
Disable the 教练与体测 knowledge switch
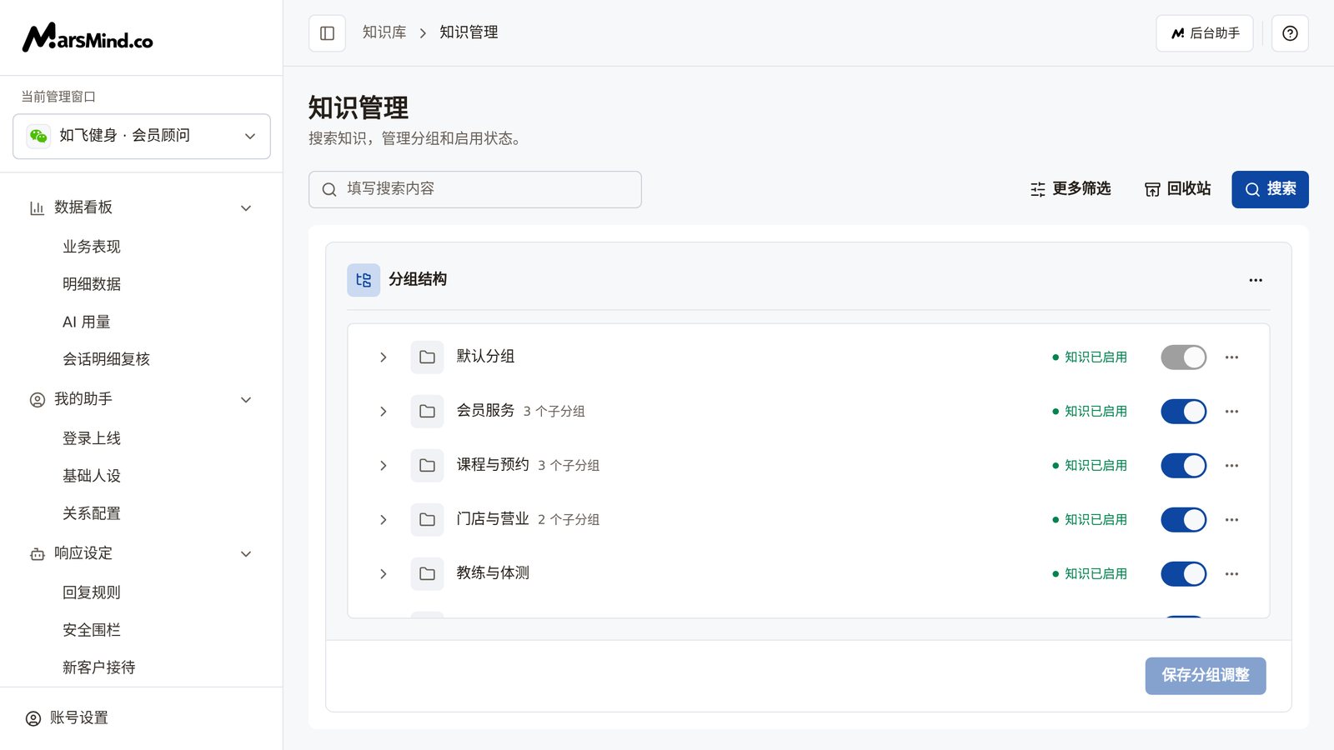pos(1183,574)
